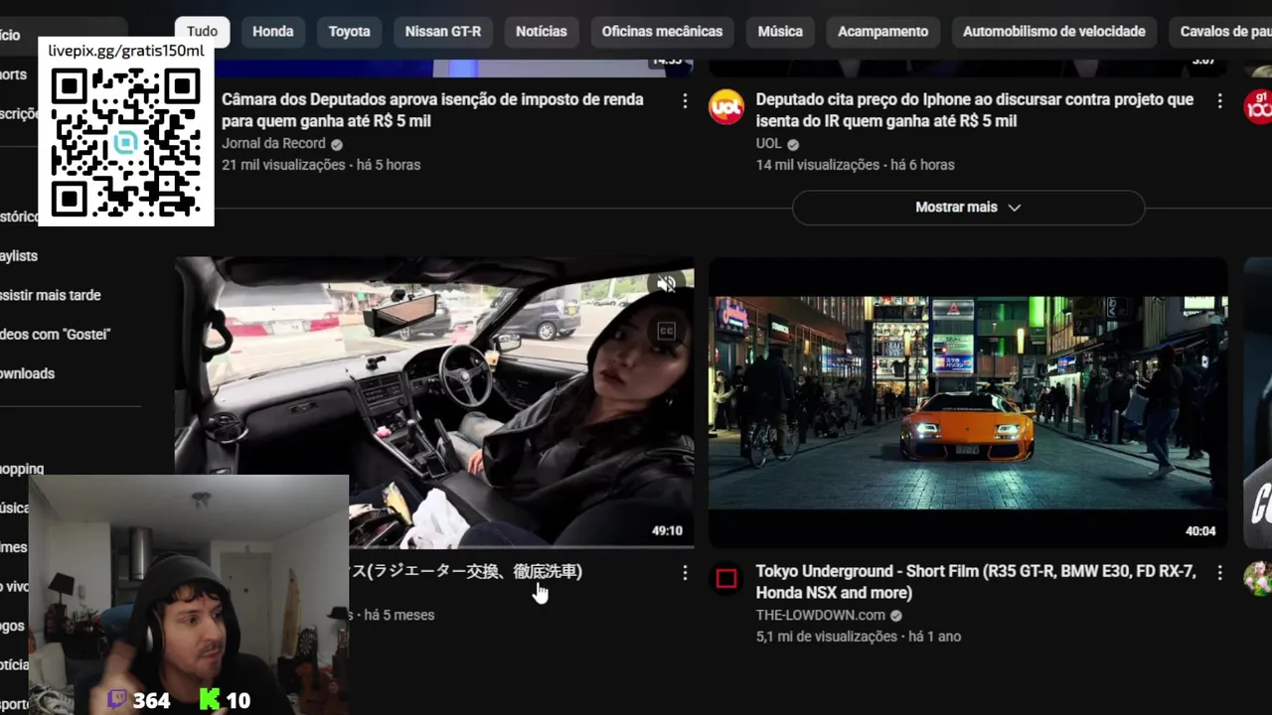This screenshot has height=715, width=1272.
Task: Toggle captions on car interior preview
Action: click(666, 331)
